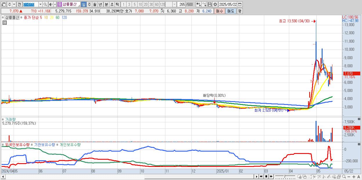Click the indicator tool icon left of the gear
This screenshot has width=362, height=180.
point(204,4)
